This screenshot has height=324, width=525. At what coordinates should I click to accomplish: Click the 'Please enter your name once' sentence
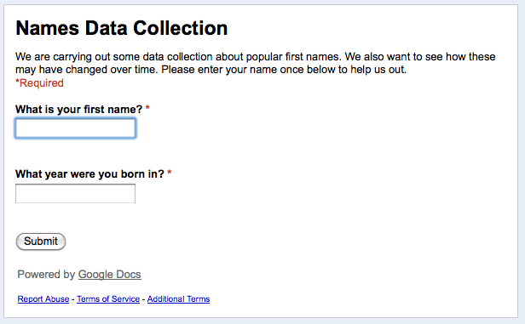coord(284,70)
